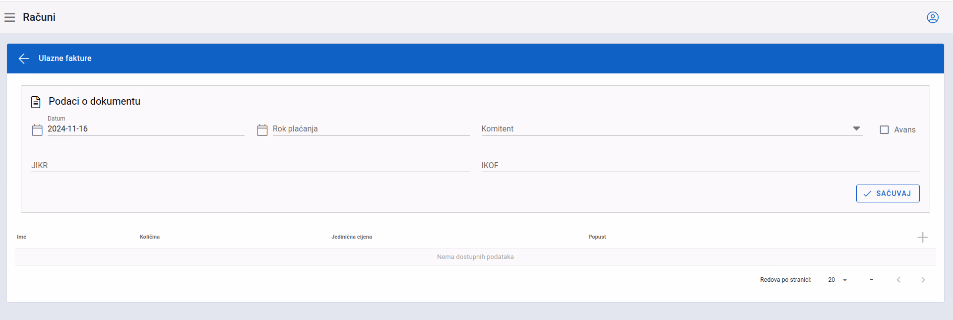Click the Komitent combo box field
This screenshot has height=320, width=953.
coord(672,128)
